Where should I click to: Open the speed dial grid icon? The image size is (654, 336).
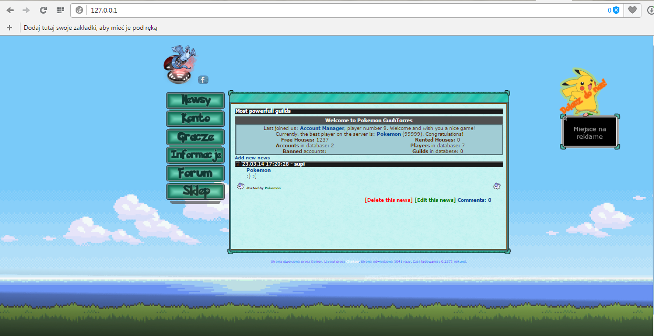(60, 10)
